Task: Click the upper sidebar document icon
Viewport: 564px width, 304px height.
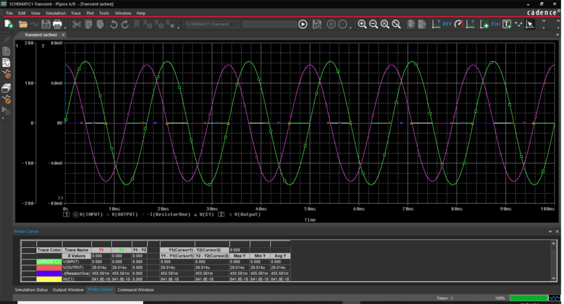Action: [6, 51]
